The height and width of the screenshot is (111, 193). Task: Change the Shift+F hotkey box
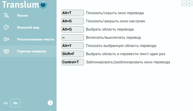pyautogui.click(x=73, y=54)
